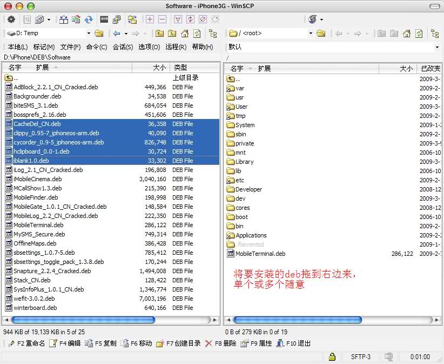Open the 远程(R) menu

(x=176, y=47)
